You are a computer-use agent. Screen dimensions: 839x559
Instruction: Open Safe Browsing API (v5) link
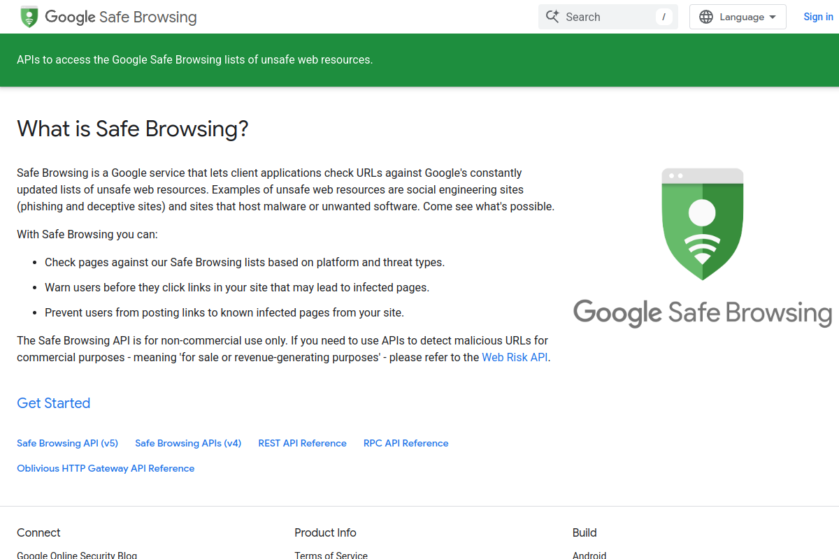(x=68, y=443)
